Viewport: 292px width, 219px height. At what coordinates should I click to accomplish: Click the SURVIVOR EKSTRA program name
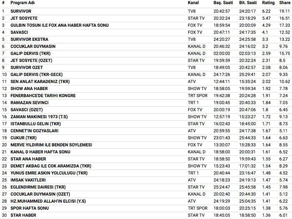pyautogui.click(x=30, y=40)
